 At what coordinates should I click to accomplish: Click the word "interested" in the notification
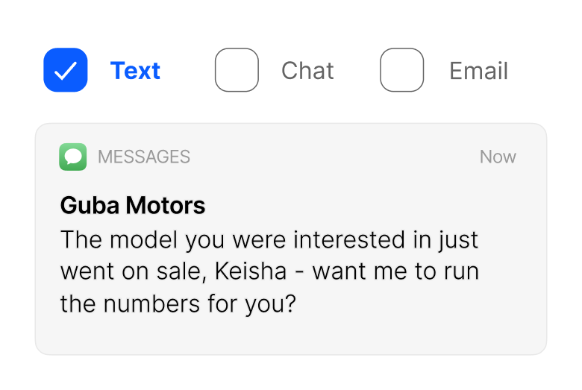click(349, 239)
